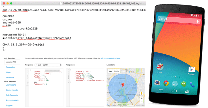This screenshot has height=108, width=208.
Task: Launch Chrome browser icon on the phone
Action: (166, 83)
